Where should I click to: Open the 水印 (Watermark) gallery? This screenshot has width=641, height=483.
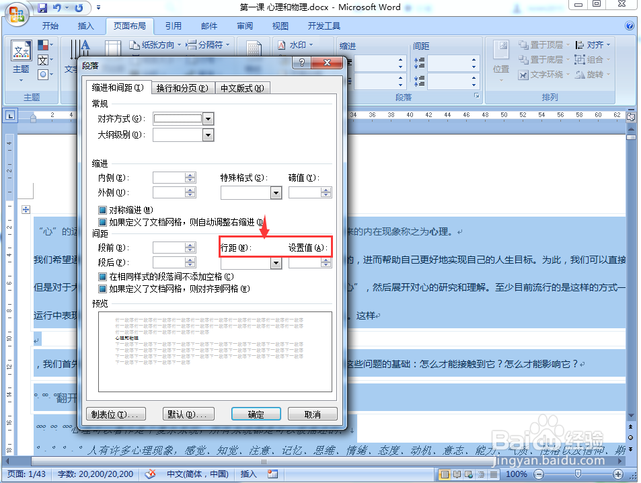tap(298, 44)
